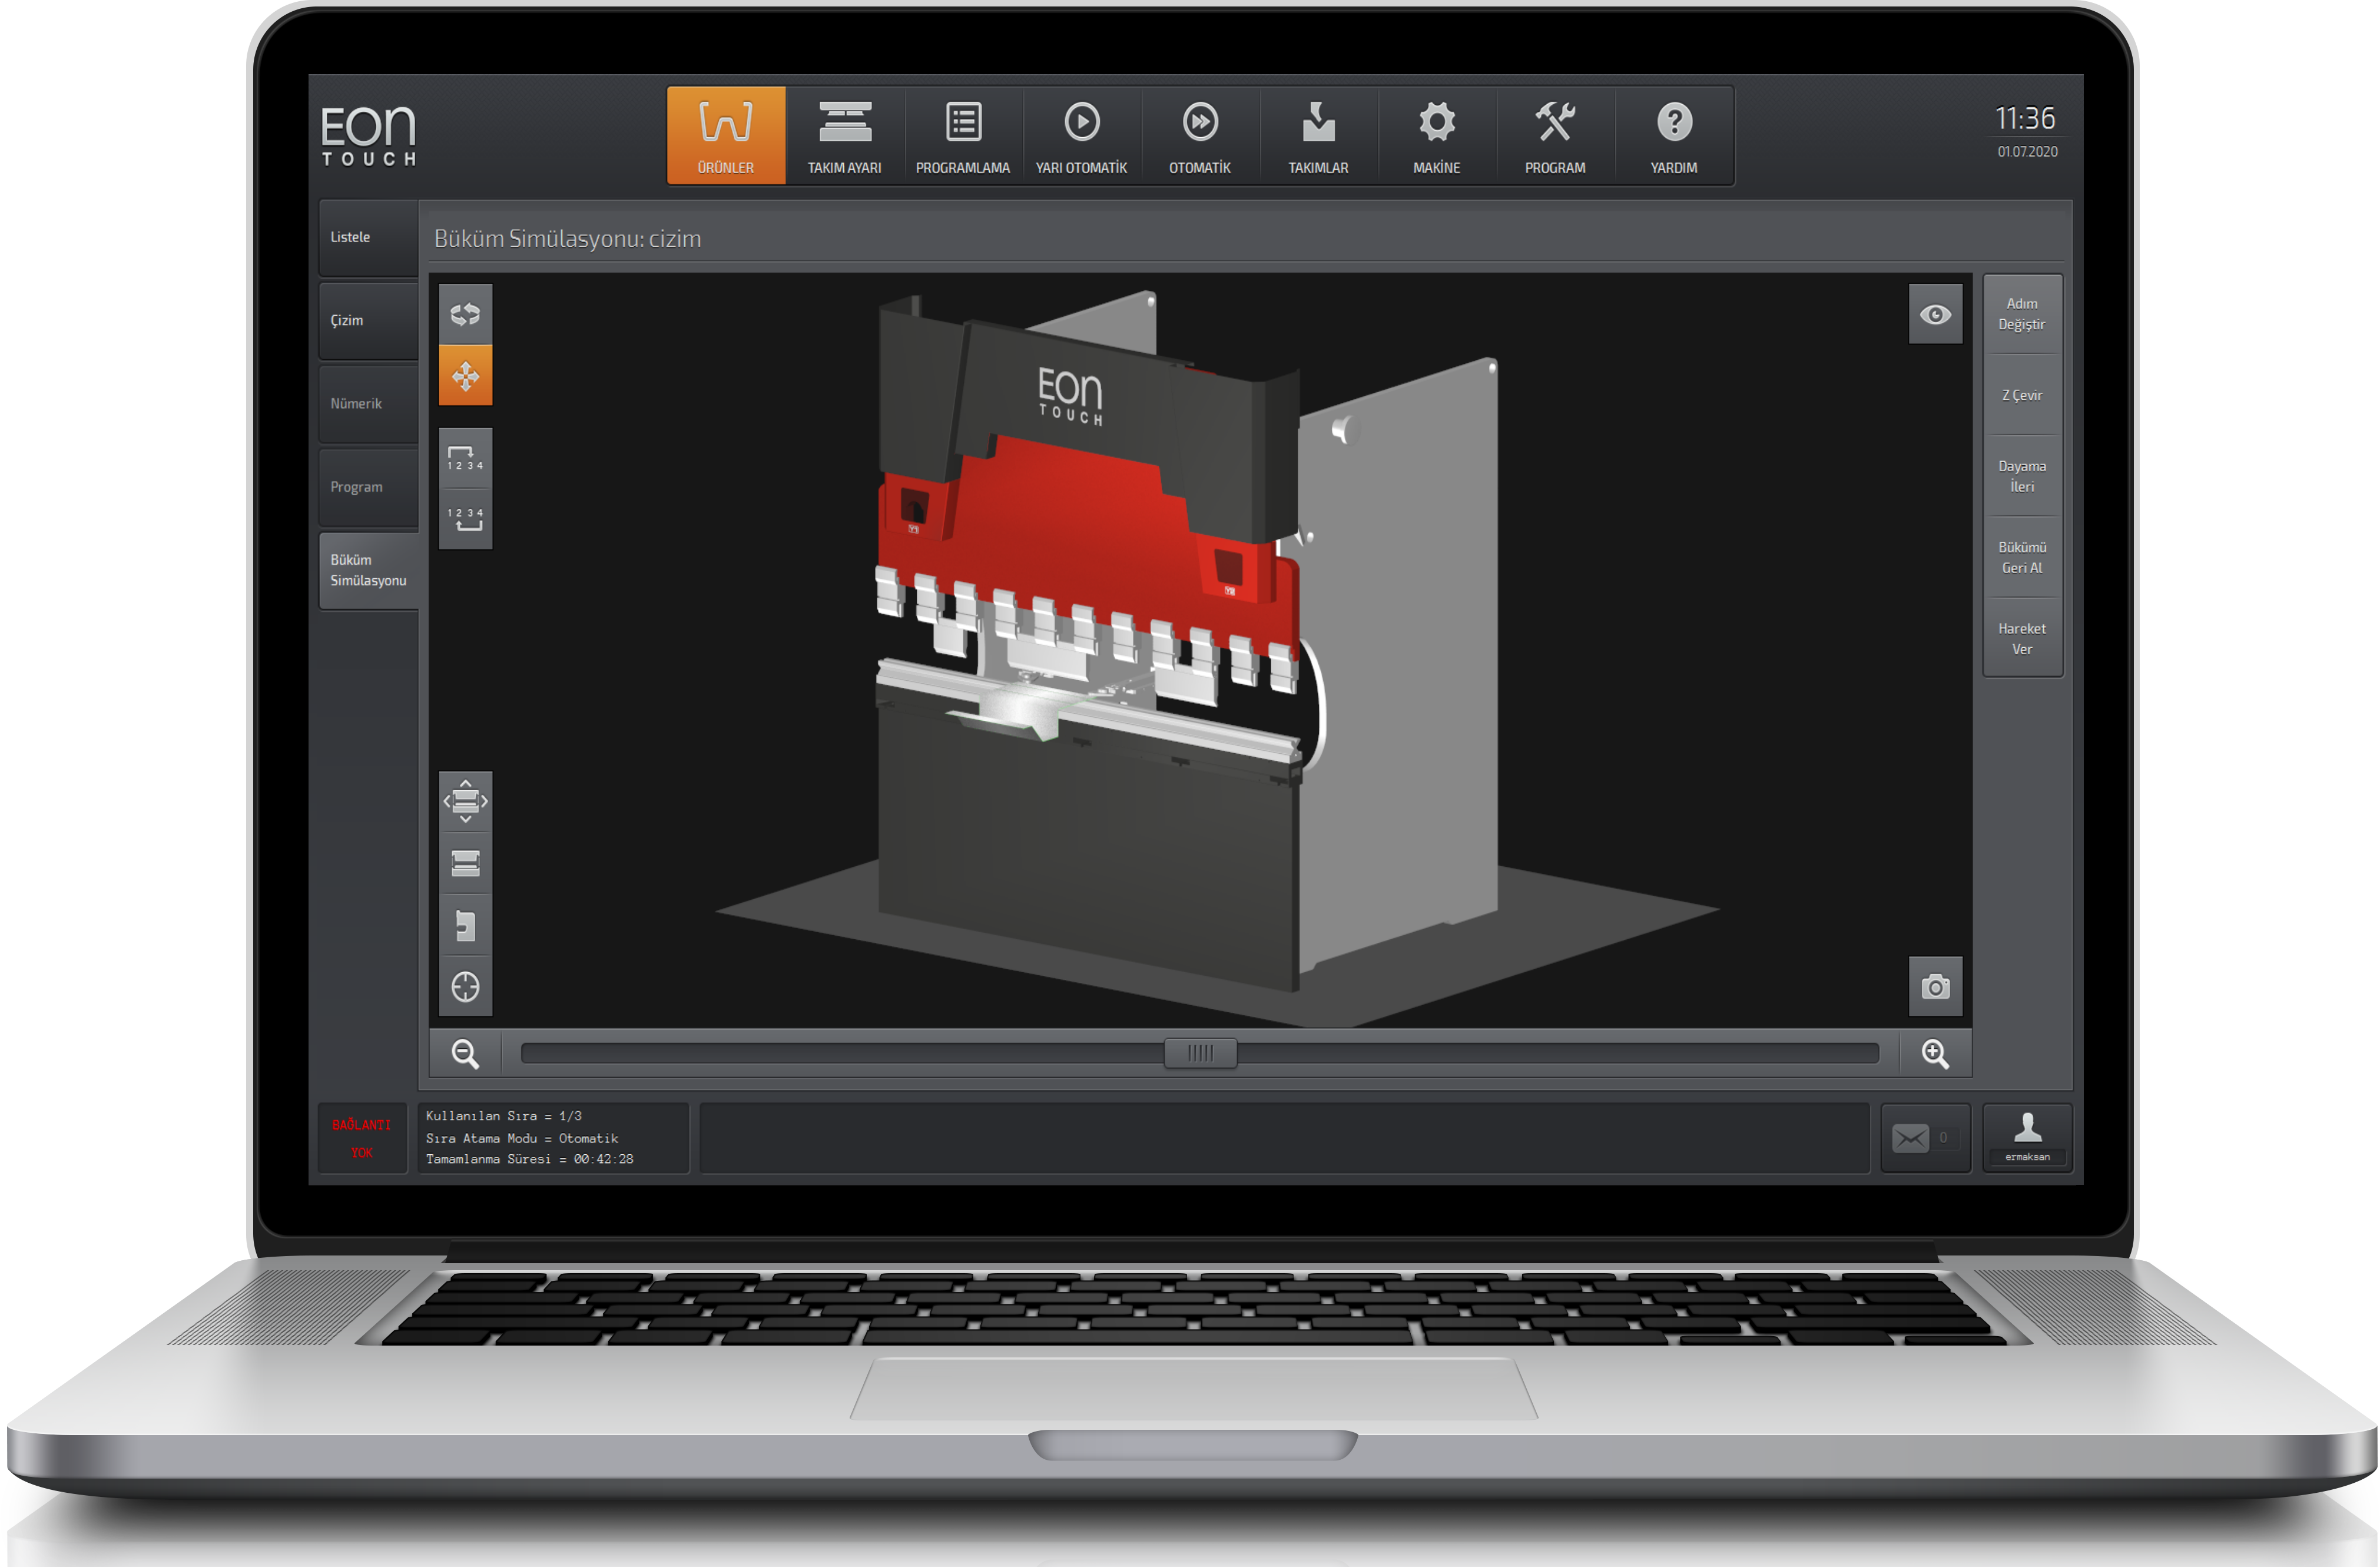Open YARDIM help section
Image resolution: width=2380 pixels, height=1567 pixels.
1674,136
